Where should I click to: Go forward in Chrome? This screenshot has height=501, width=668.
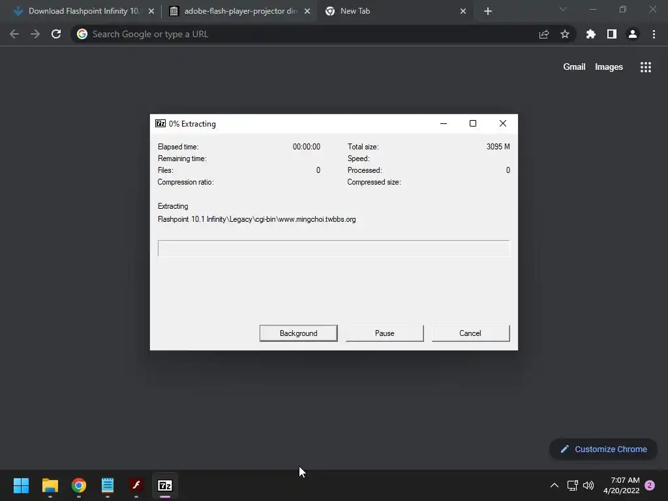[x=35, y=34]
